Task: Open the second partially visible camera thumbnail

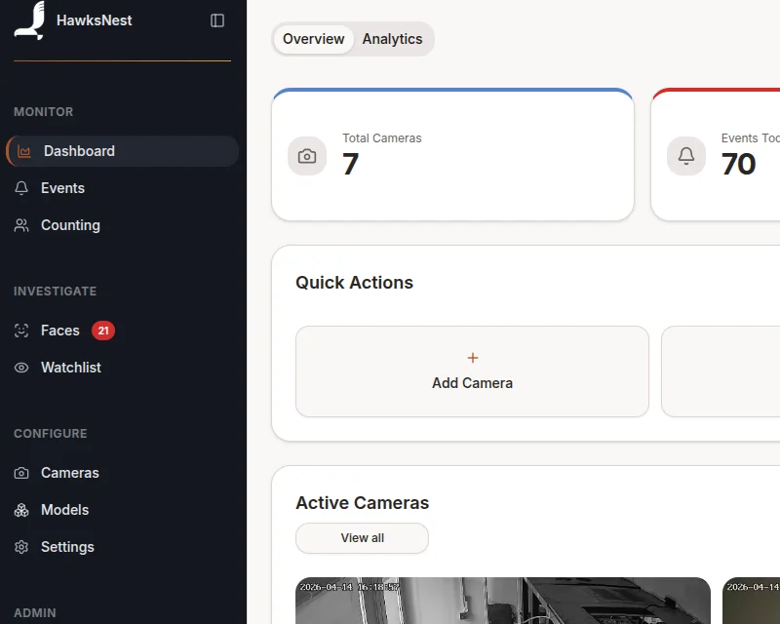Action: (751, 601)
